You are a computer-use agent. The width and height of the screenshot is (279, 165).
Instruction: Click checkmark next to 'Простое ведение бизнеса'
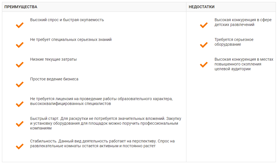(x=20, y=85)
